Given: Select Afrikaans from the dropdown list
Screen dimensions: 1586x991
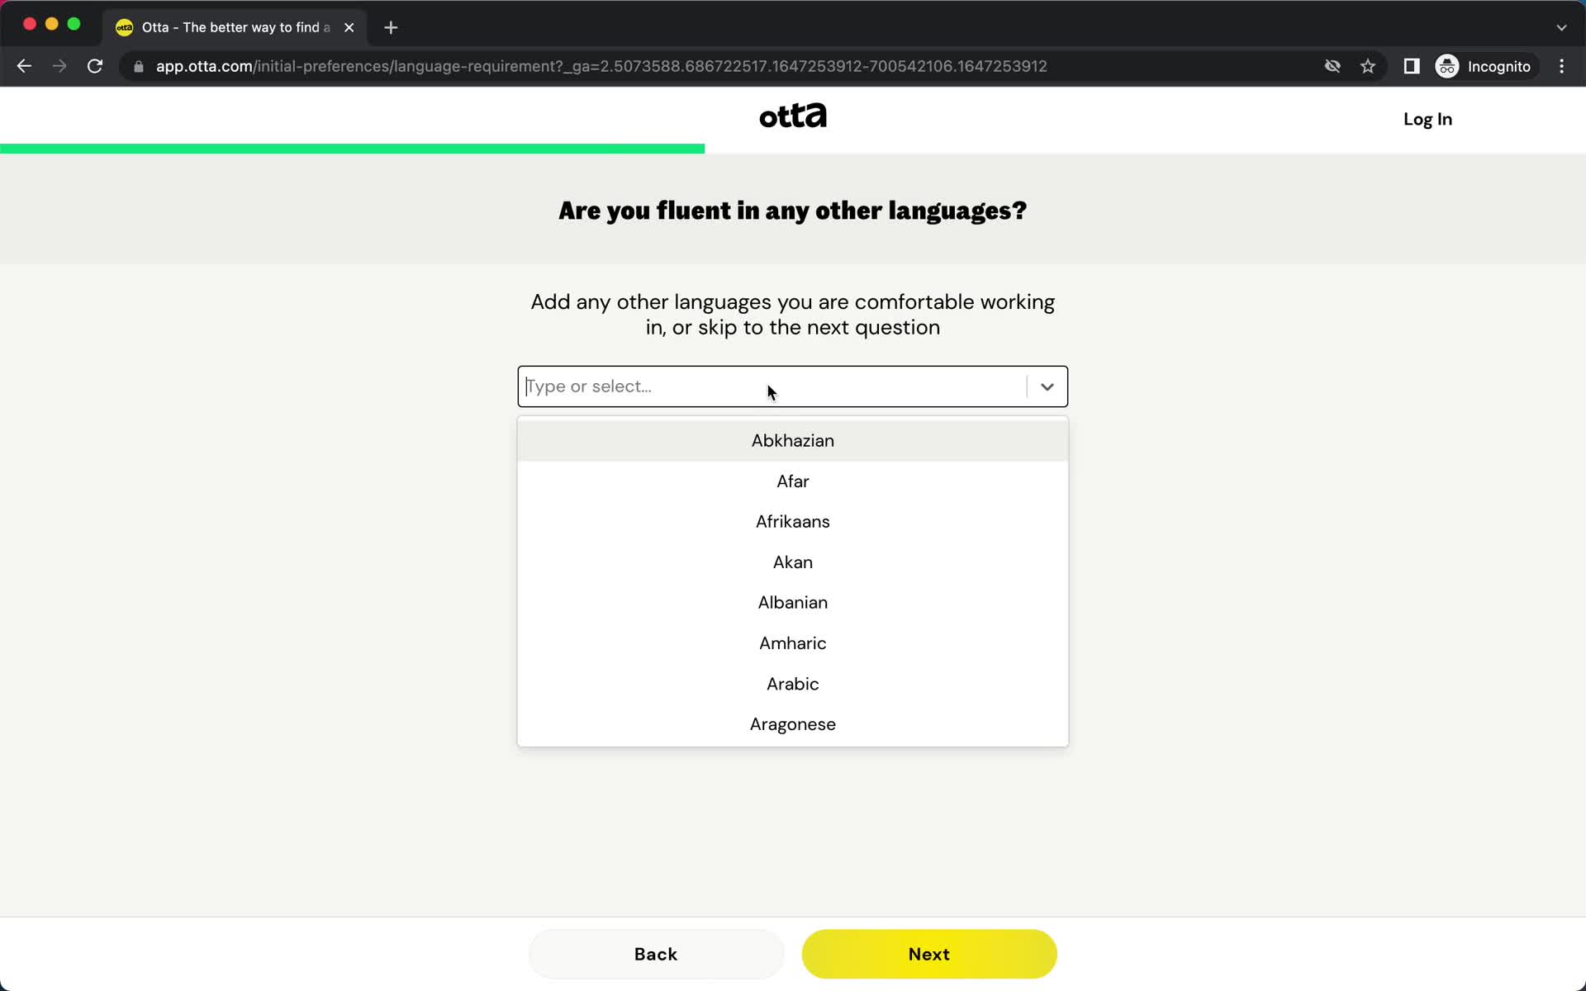Looking at the screenshot, I should tap(792, 520).
